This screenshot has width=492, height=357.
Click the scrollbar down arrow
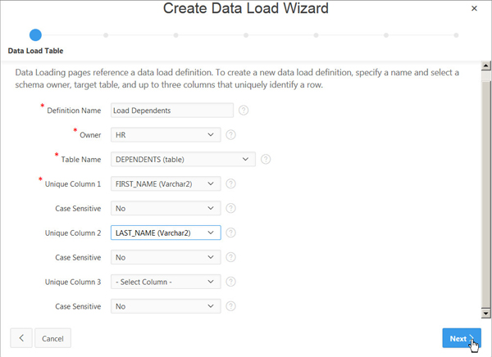[x=485, y=313]
